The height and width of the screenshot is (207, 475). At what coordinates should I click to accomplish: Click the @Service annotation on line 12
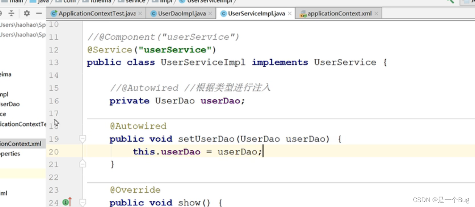tap(109, 50)
